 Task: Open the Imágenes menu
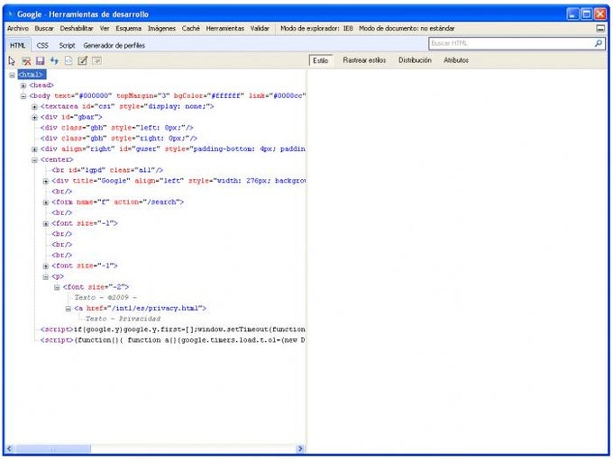[161, 29]
